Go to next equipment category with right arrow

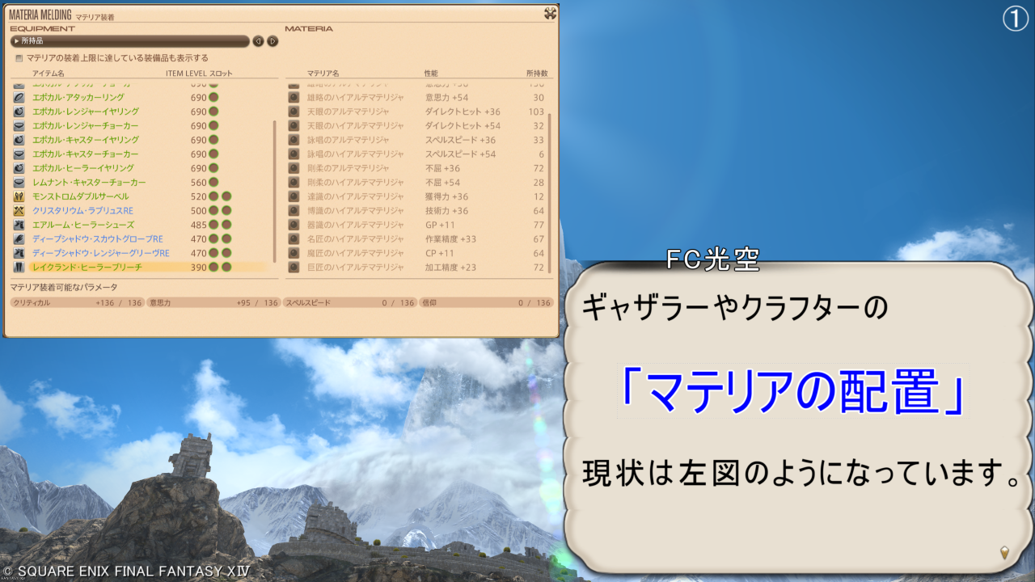click(x=272, y=40)
